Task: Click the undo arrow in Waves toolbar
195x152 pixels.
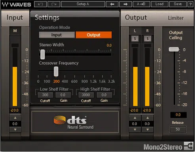Action: (40, 4)
